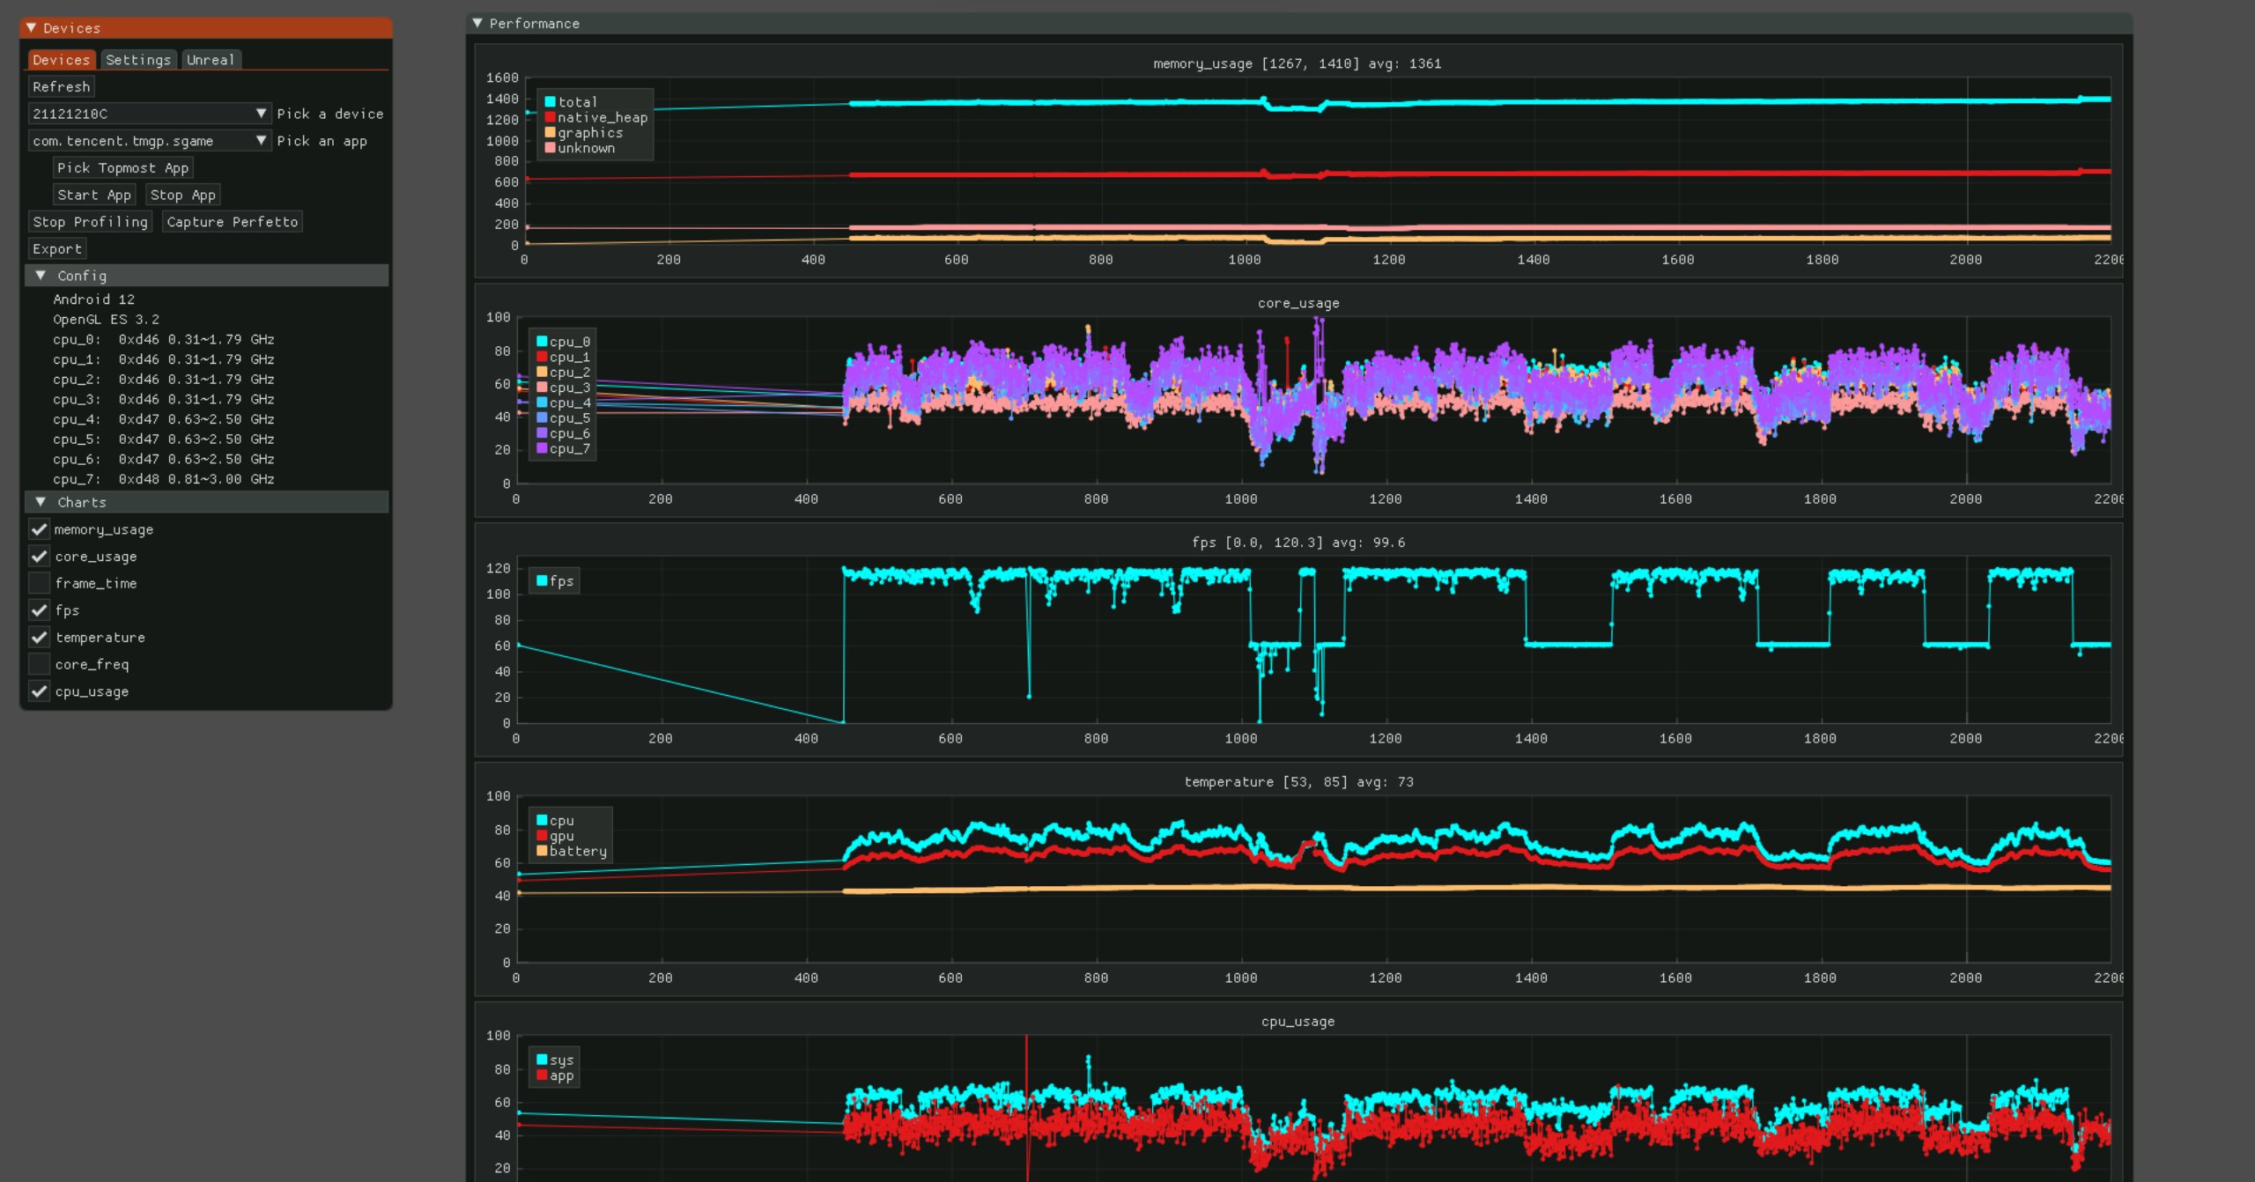
Task: Click Stop Profiling button
Action: tap(91, 220)
